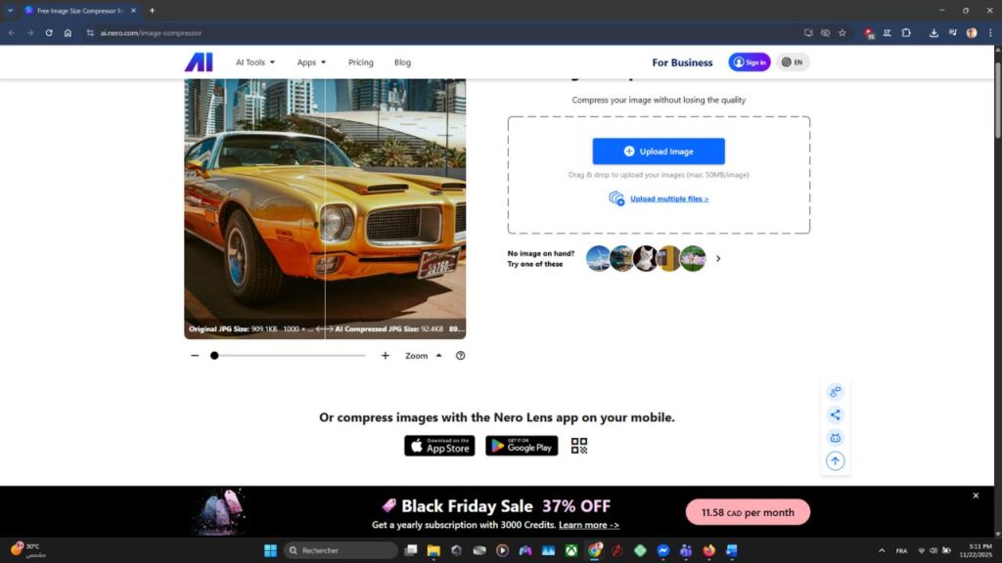
Task: Click the Nero AI logo
Action: 199,63
